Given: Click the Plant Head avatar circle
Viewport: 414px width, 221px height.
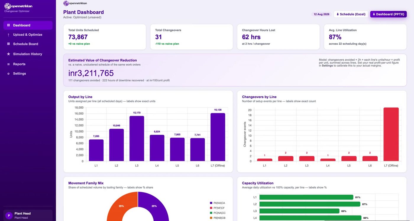Looking at the screenshot, I should point(9,215).
